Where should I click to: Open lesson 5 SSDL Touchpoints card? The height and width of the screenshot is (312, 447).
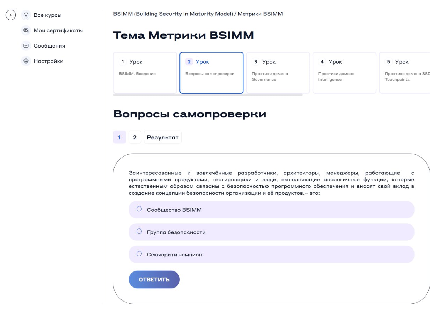coord(405,73)
